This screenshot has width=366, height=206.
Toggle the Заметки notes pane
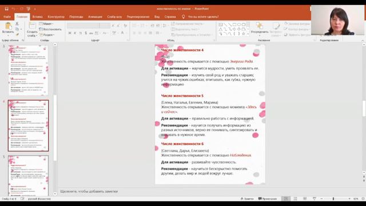247,199
